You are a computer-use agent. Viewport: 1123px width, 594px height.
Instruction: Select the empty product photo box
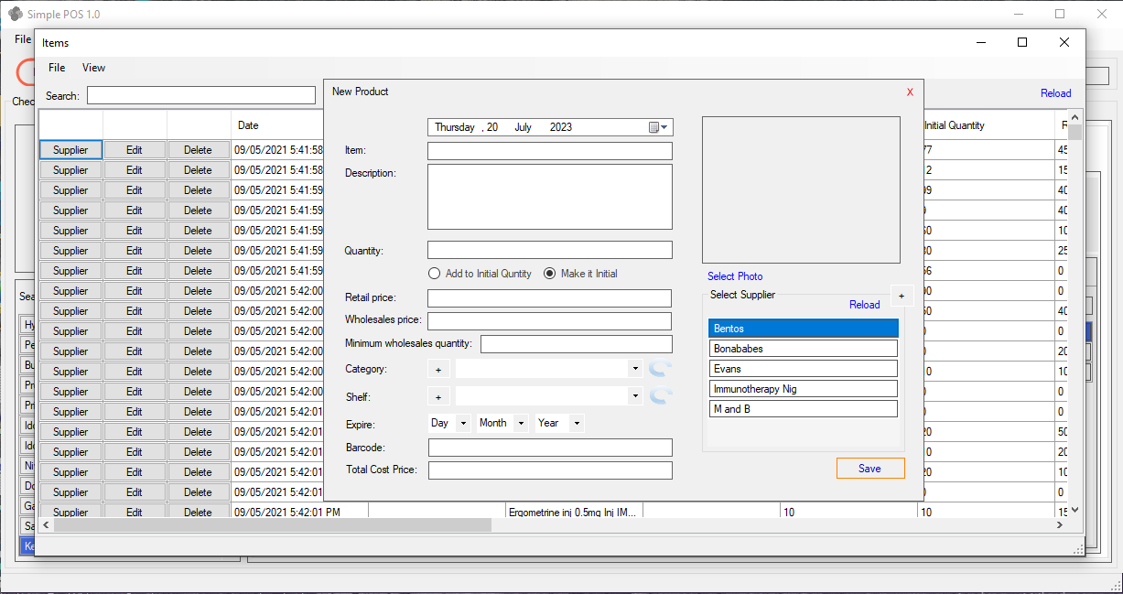pyautogui.click(x=801, y=189)
